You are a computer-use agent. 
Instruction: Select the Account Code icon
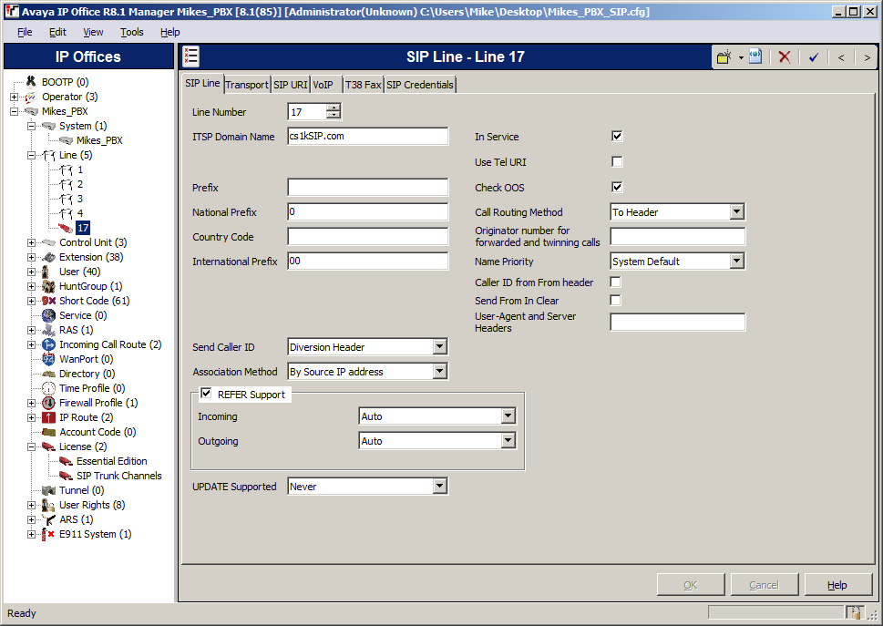(49, 432)
